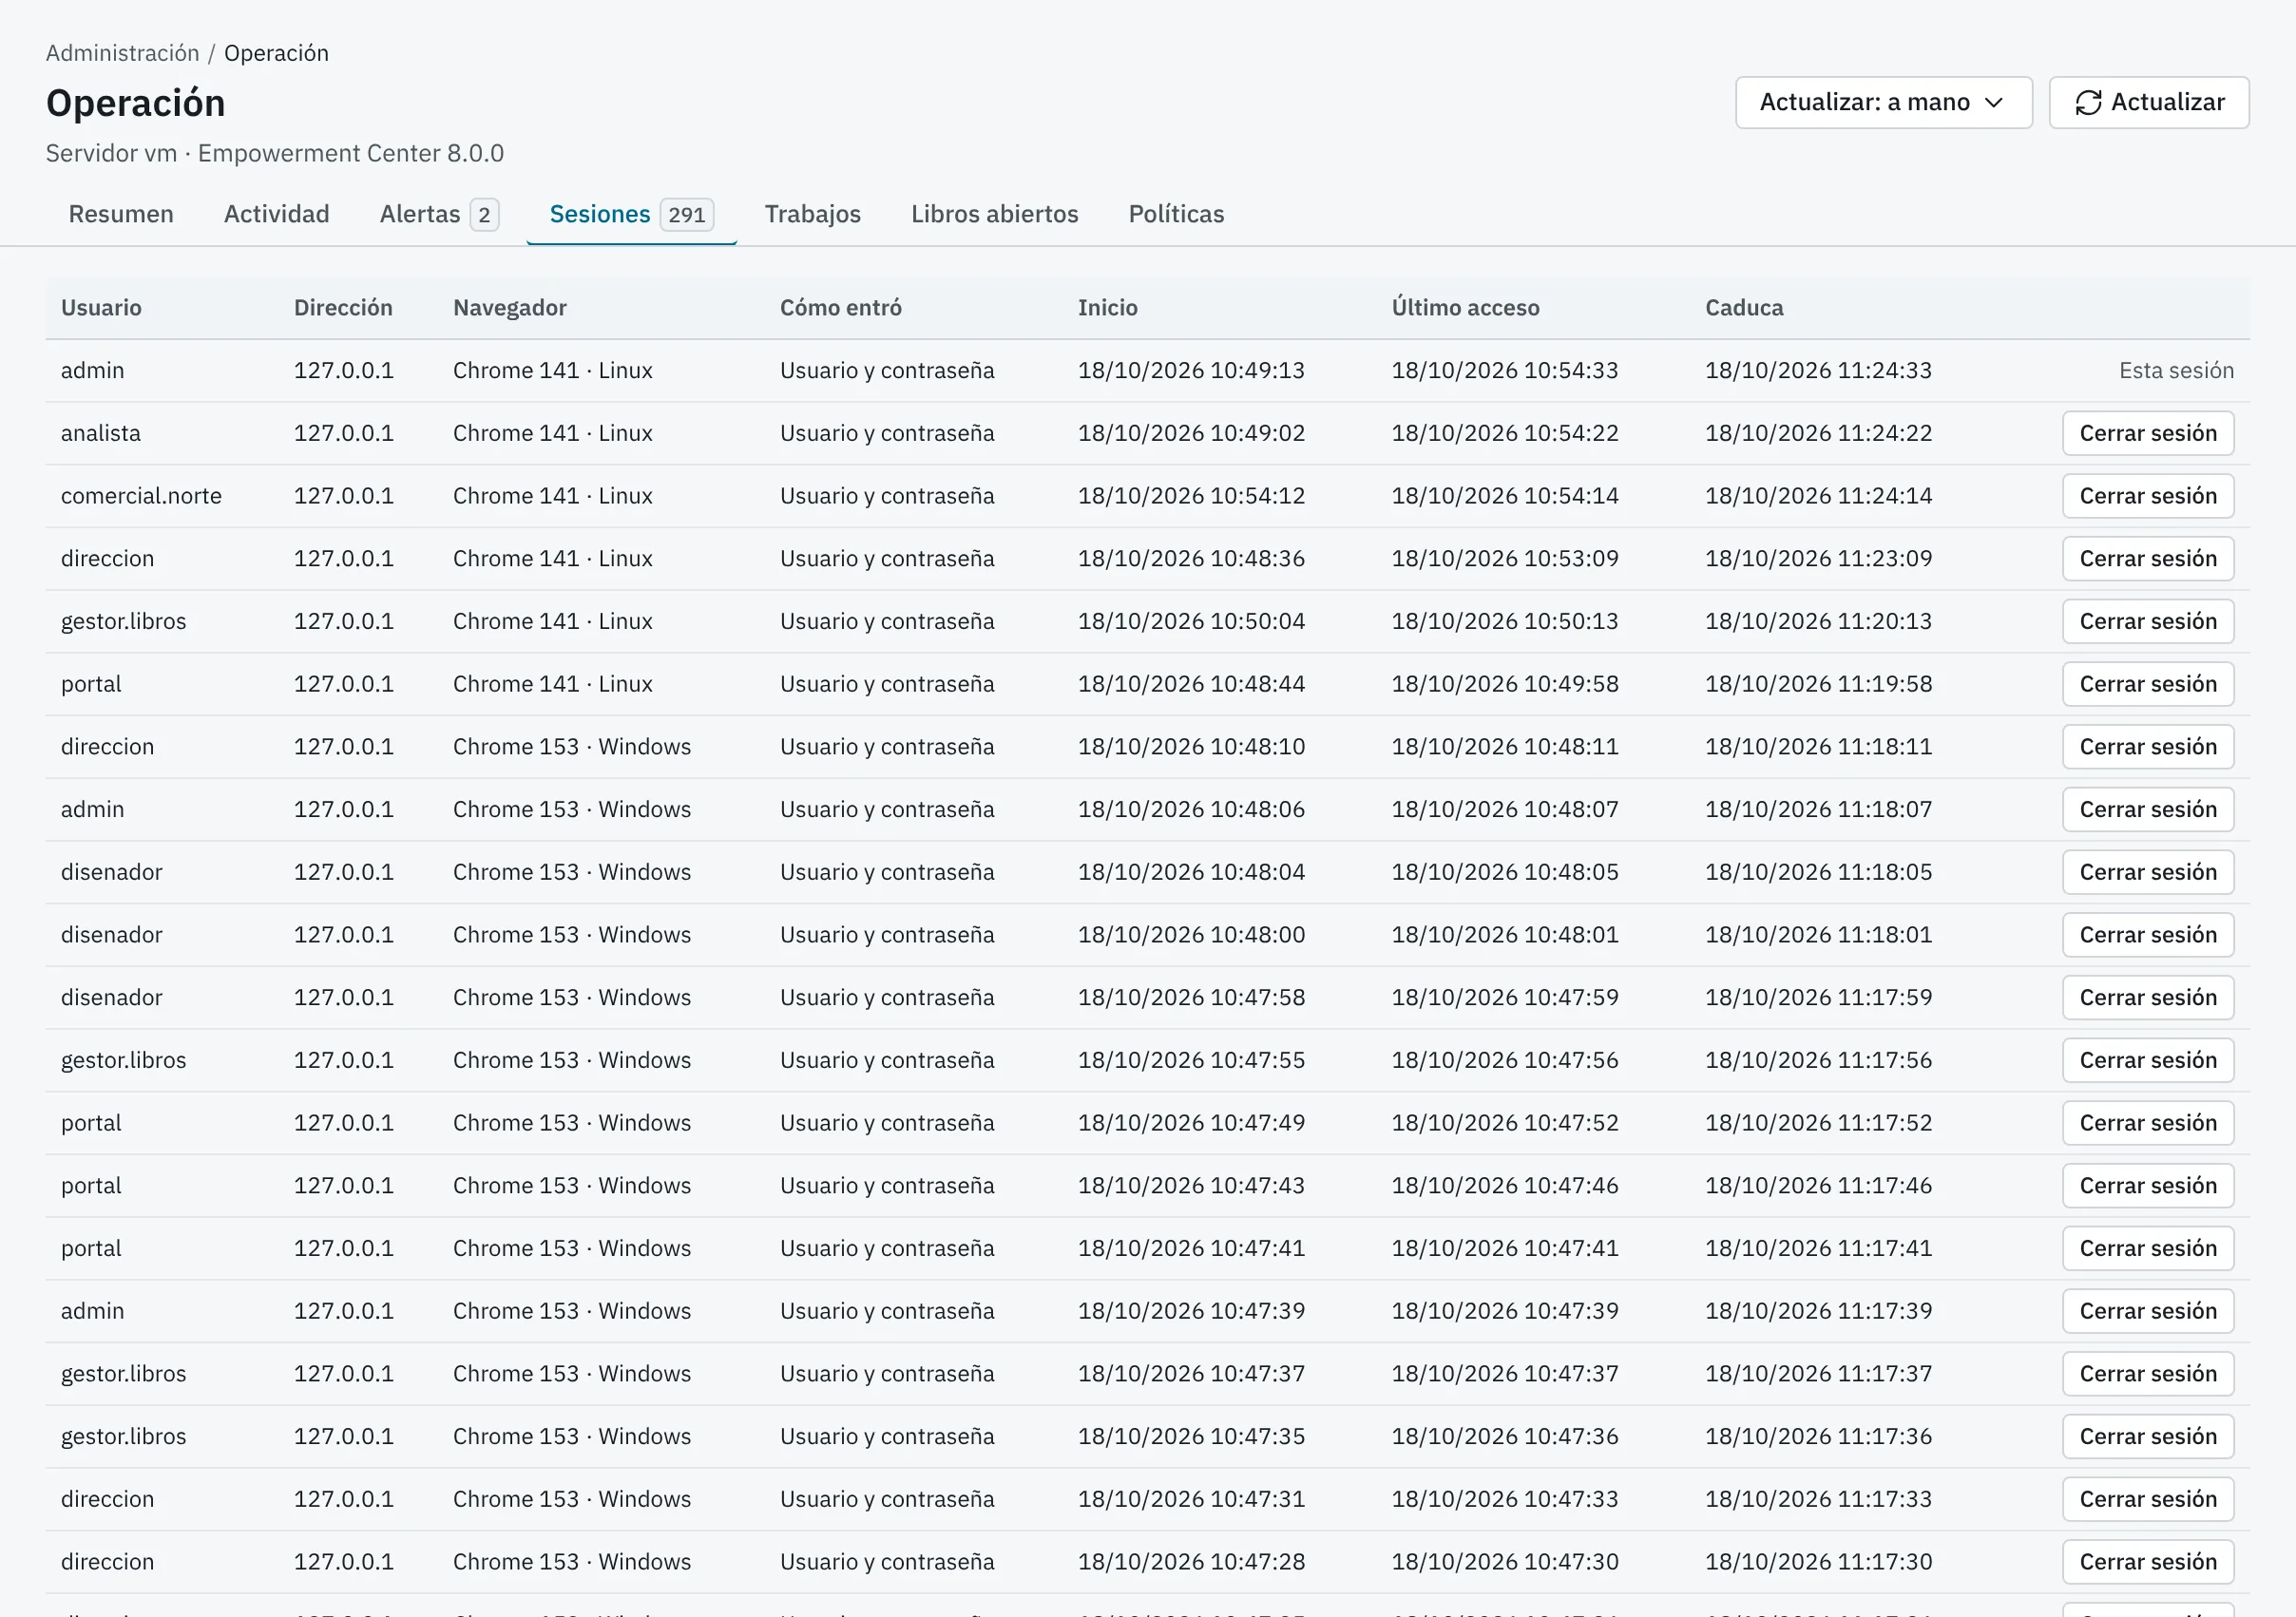Close session for user analista
Screen dimensions: 2296x1617
[x=2147, y=433]
